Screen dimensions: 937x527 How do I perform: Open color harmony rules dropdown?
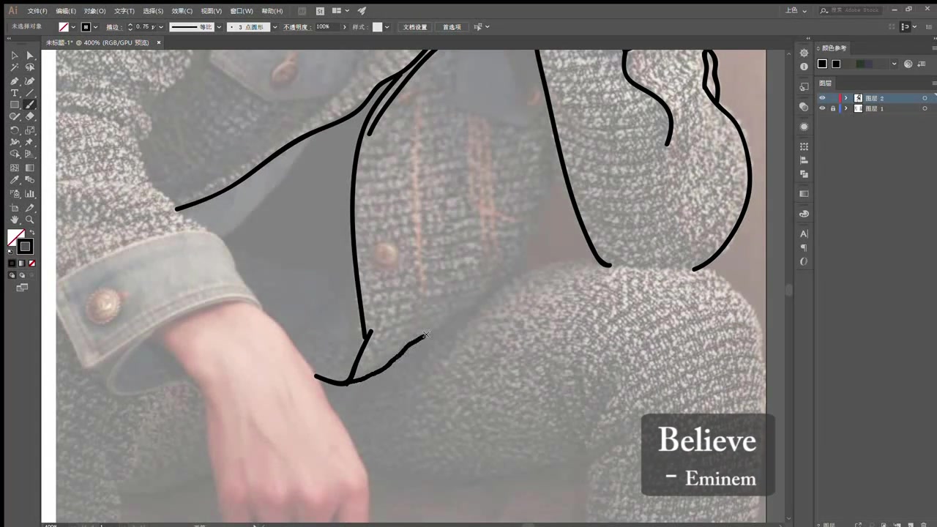pyautogui.click(x=894, y=64)
